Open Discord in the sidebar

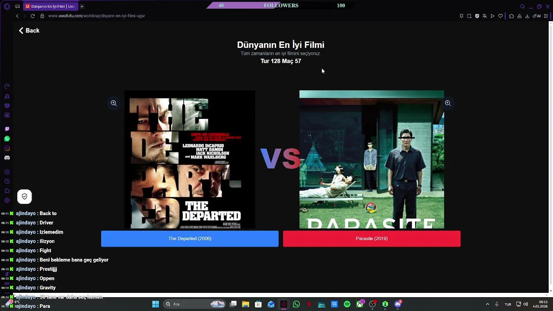7,158
